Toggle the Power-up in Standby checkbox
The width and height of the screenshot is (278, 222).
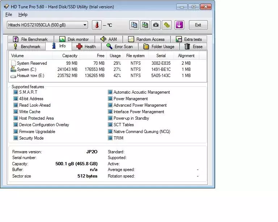click(110, 118)
